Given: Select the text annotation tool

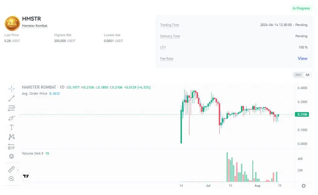Looking at the screenshot, I should 11,127.
